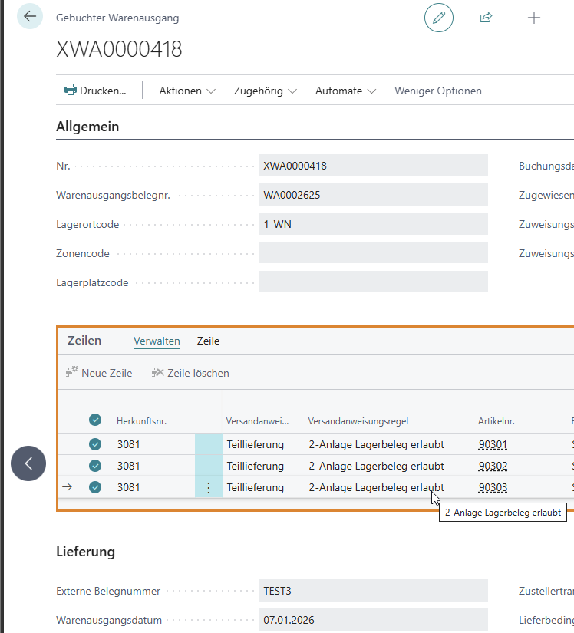Image resolution: width=574 pixels, height=633 pixels.
Task: Click the back arrow button
Action: click(x=30, y=16)
